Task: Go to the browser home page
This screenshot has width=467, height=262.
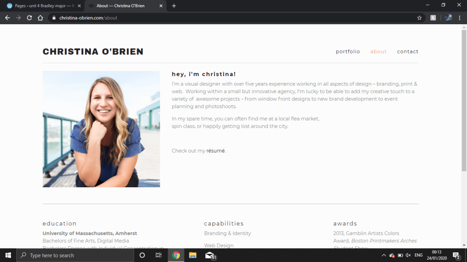Action: pyautogui.click(x=40, y=18)
